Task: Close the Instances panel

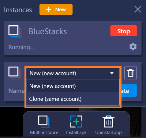Action: tap(138, 9)
